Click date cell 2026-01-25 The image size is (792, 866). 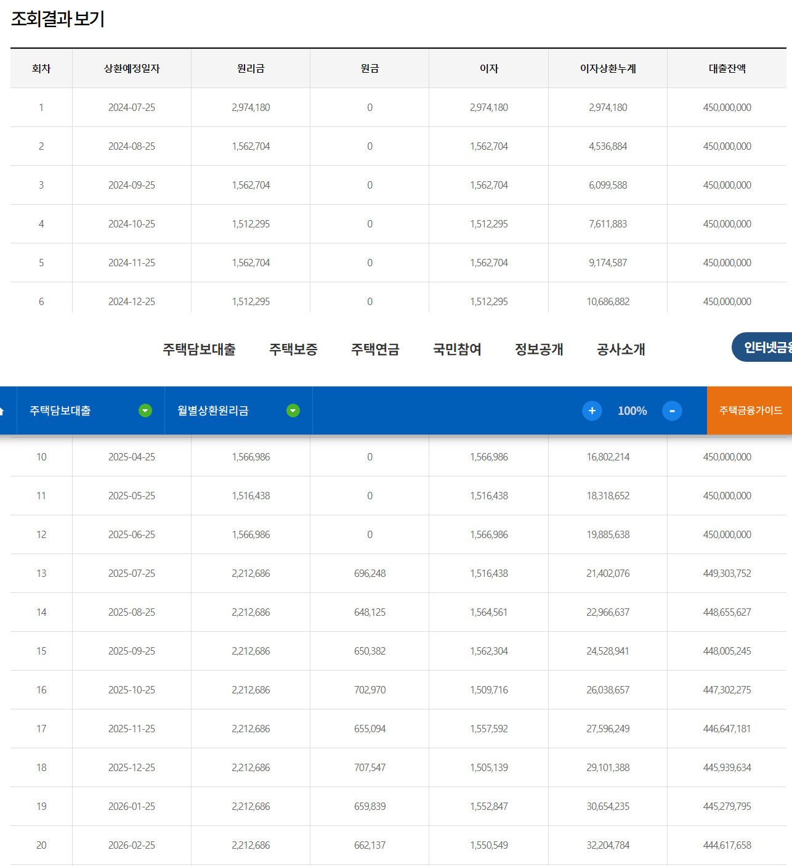click(132, 806)
